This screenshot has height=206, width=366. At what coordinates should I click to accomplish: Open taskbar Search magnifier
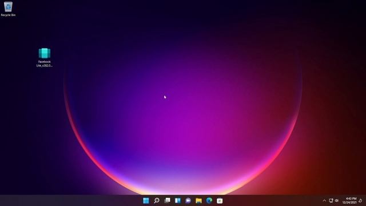pyautogui.click(x=157, y=201)
